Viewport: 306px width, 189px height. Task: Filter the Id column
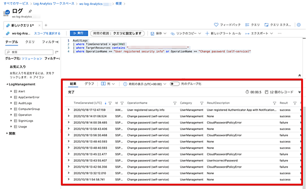tap(122, 103)
